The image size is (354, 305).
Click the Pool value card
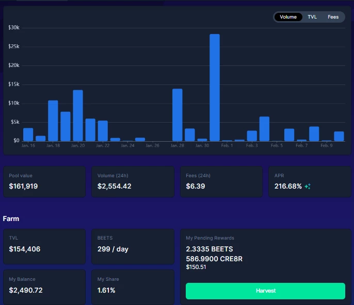(44, 182)
